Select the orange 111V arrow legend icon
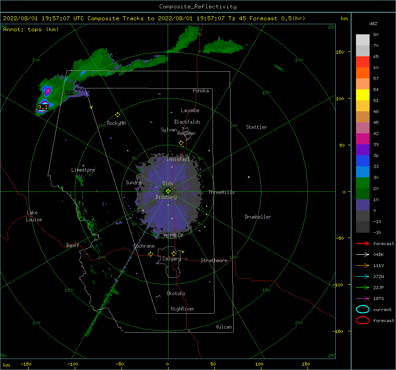The height and width of the screenshot is (370, 396). click(363, 265)
